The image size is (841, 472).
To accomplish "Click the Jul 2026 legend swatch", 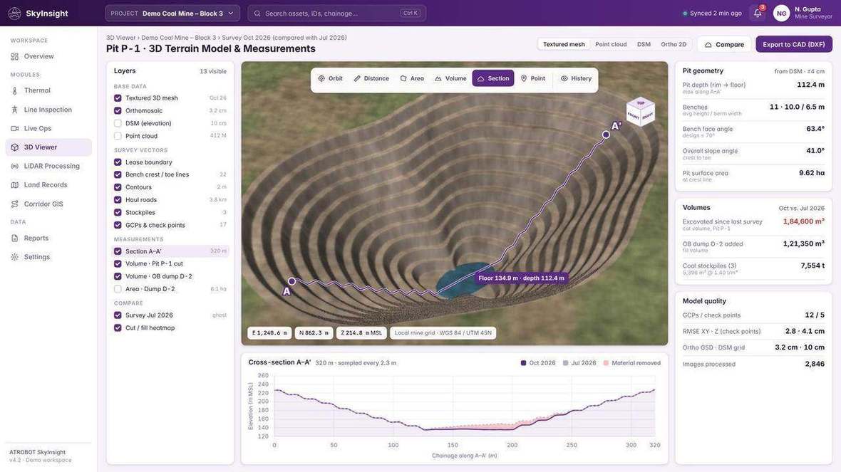I will pyautogui.click(x=565, y=363).
